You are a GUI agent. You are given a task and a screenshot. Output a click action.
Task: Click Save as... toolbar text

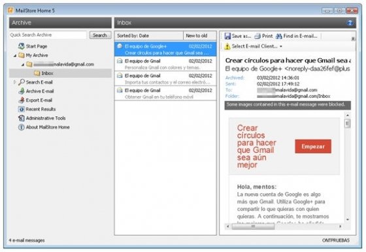[241, 36]
